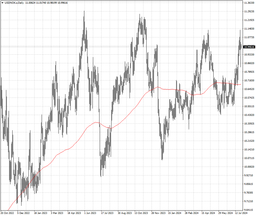Click the 1 Jun 2023 date label
The image size is (256, 216).
point(90,213)
